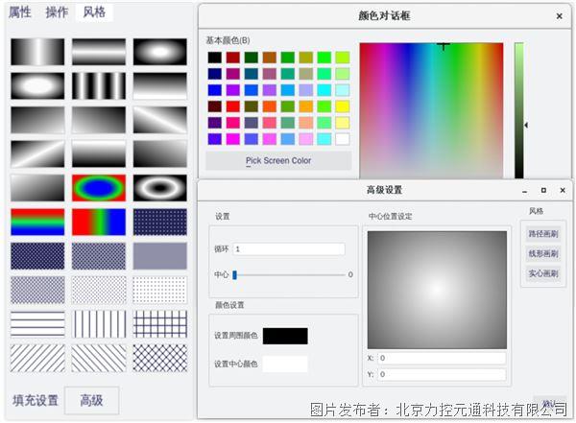Click the X coordinate input field
This screenshot has height=423, width=576.
coord(442,358)
